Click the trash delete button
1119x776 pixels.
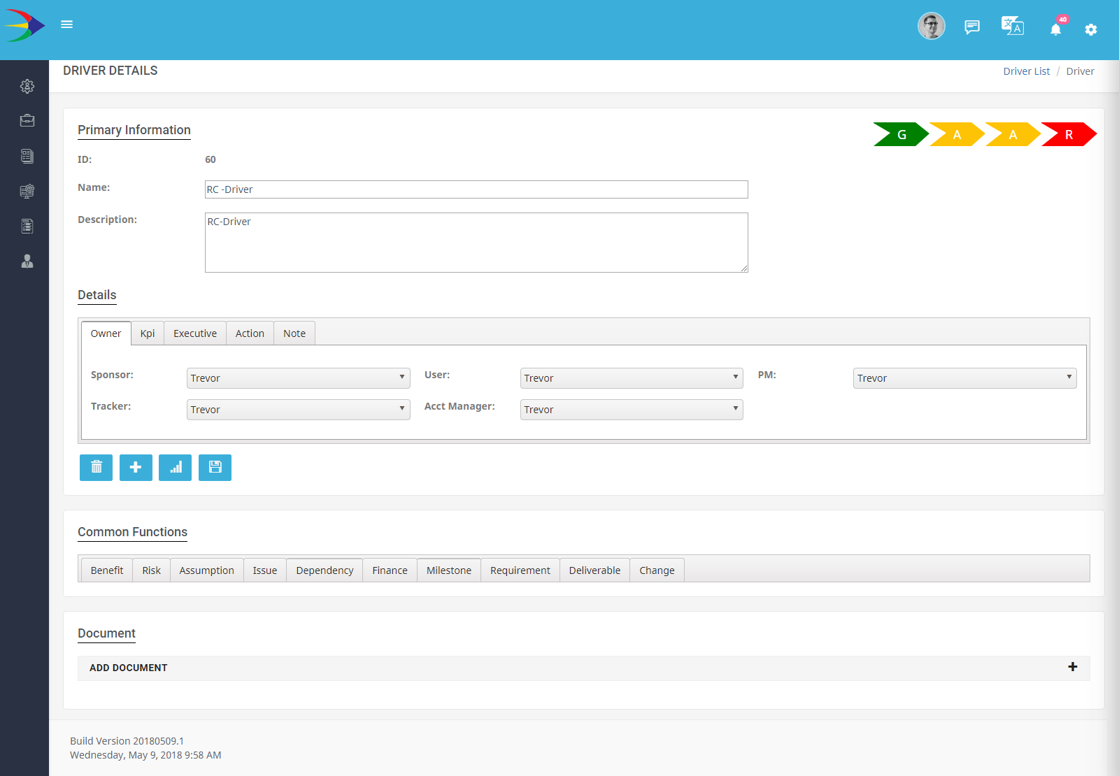click(96, 467)
